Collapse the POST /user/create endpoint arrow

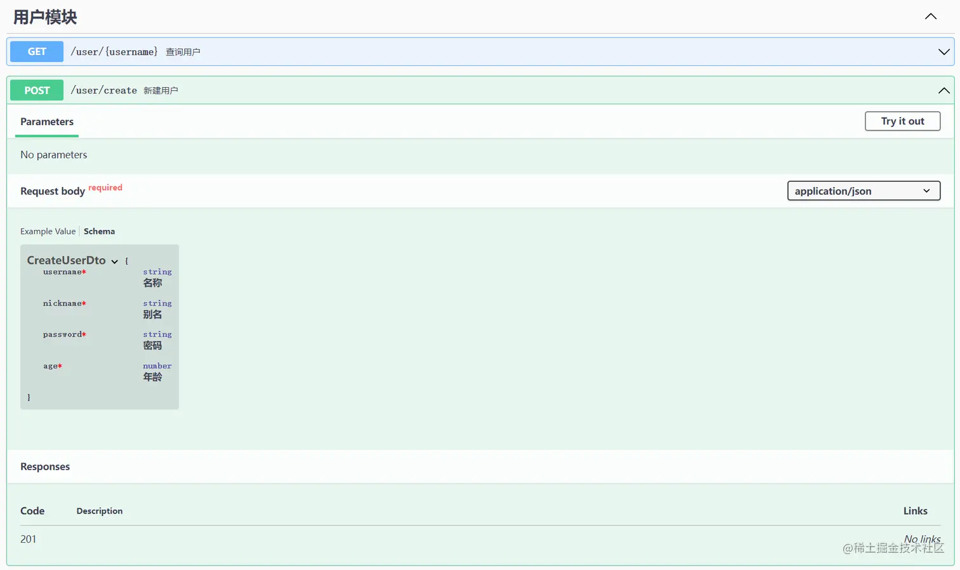tap(944, 91)
